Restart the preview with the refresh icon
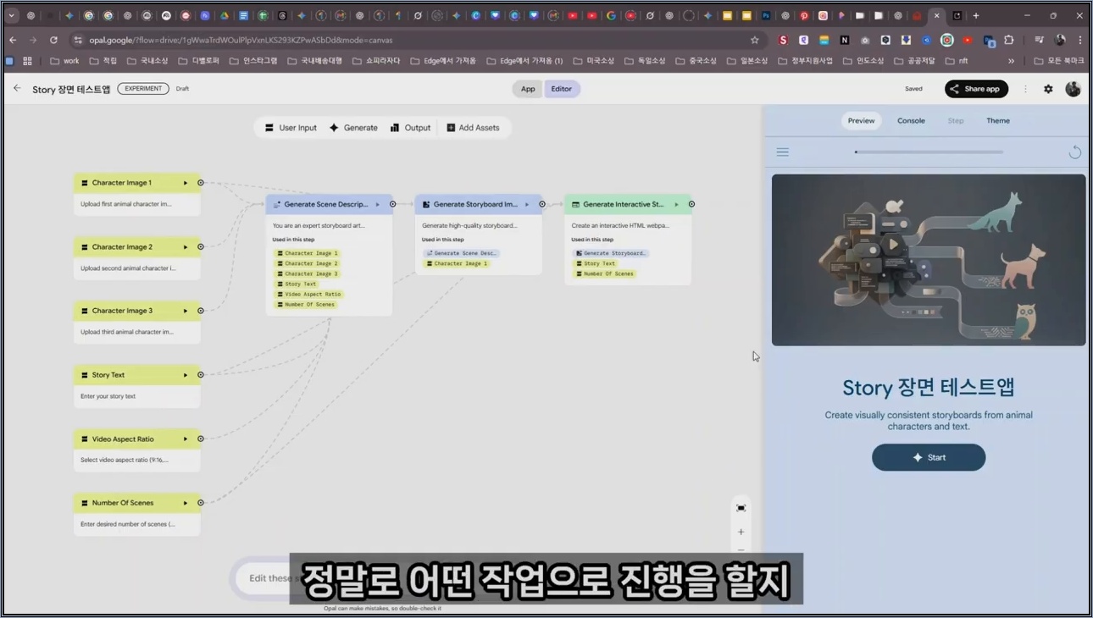This screenshot has width=1093, height=618. pos(1074,152)
